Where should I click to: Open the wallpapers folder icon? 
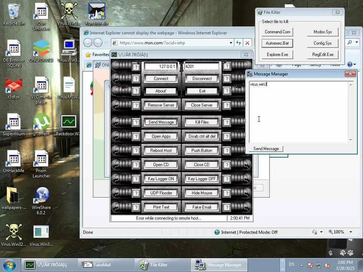14,198
